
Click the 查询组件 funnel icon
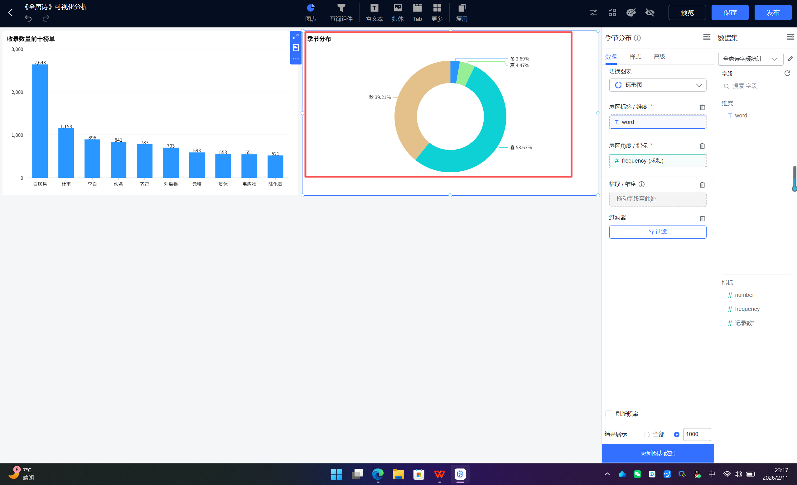pos(341,8)
